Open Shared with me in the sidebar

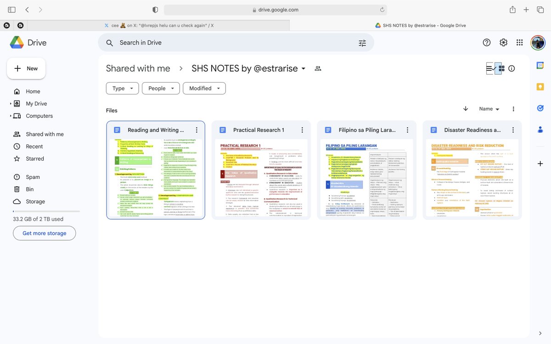(x=45, y=134)
